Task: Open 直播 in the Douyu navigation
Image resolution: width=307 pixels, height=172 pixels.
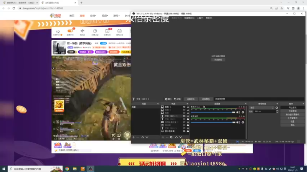Action: tap(82, 16)
